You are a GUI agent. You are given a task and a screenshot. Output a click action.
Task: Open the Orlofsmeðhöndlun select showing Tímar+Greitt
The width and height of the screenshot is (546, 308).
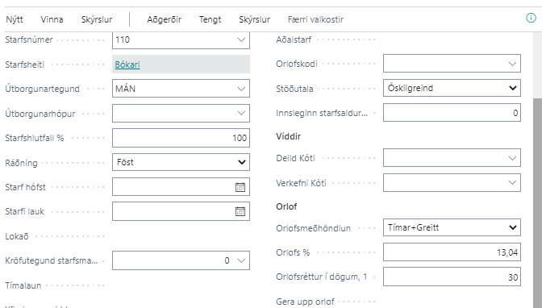[x=452, y=227]
